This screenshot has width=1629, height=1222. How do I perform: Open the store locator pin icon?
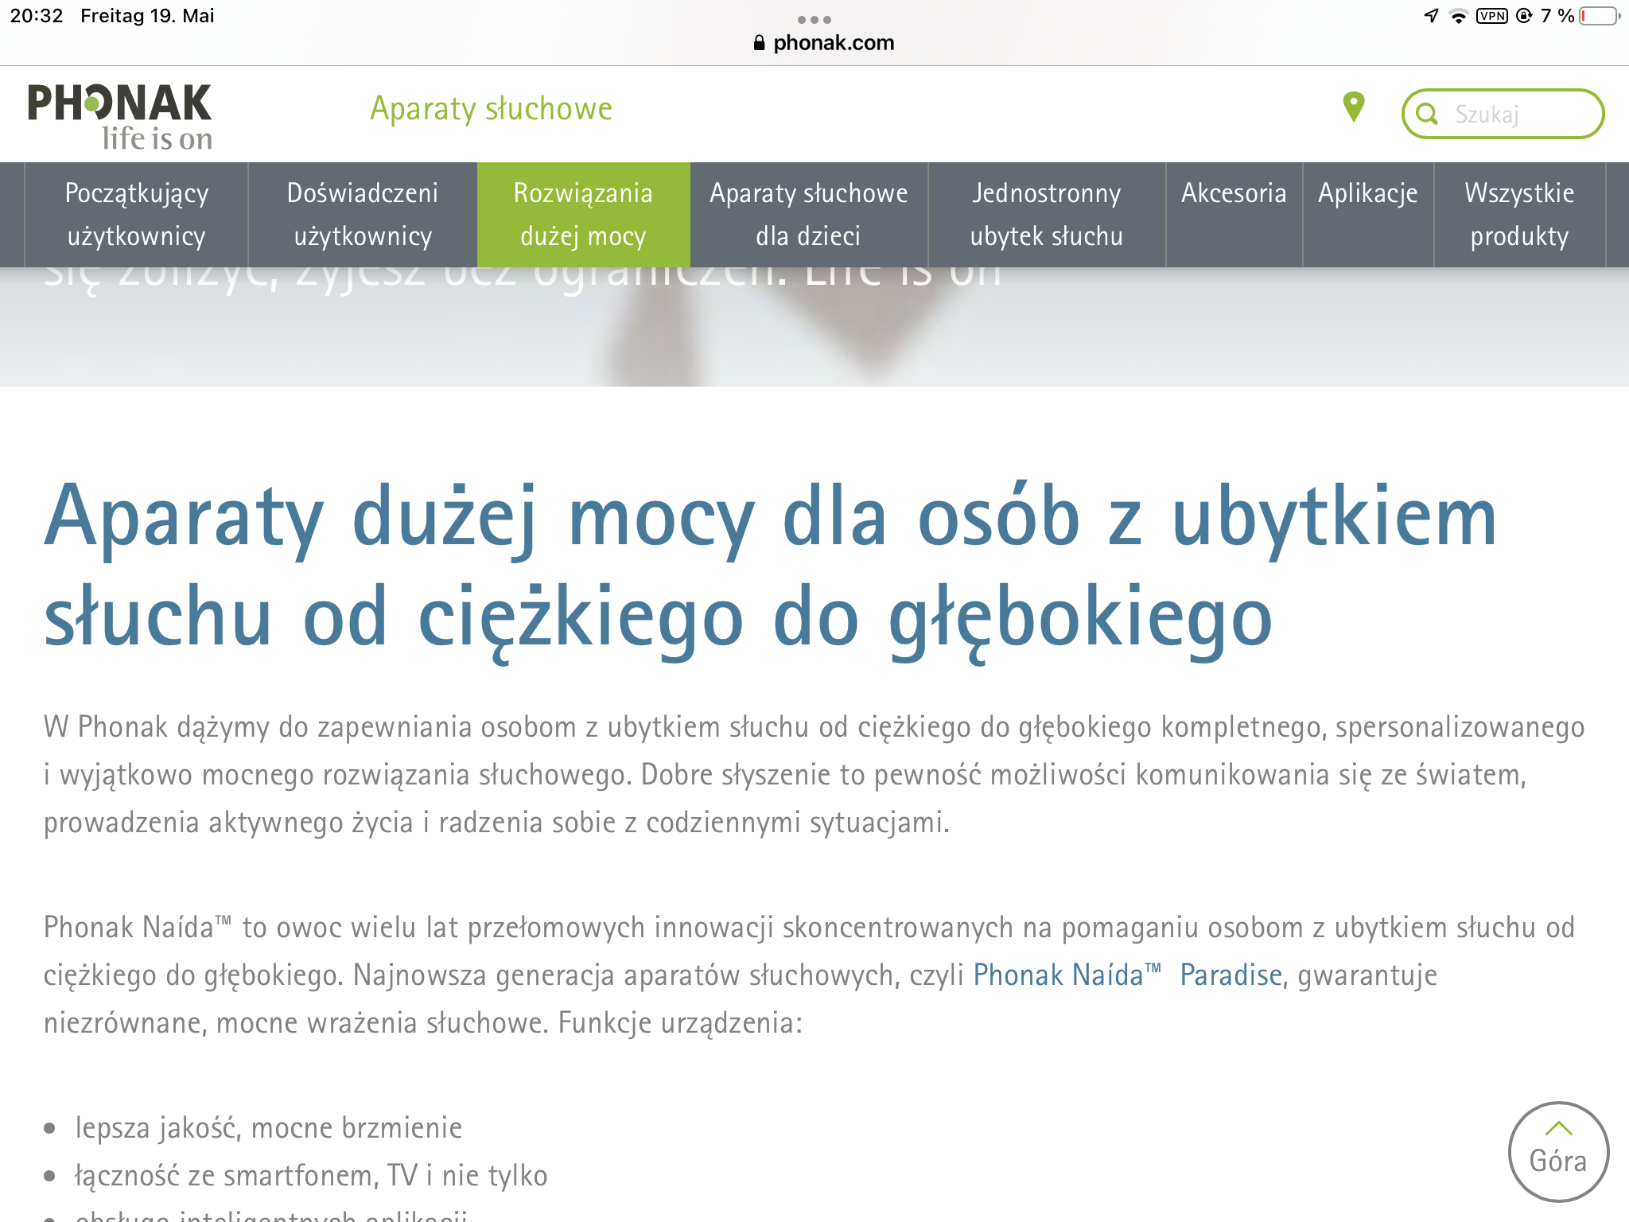(x=1353, y=107)
